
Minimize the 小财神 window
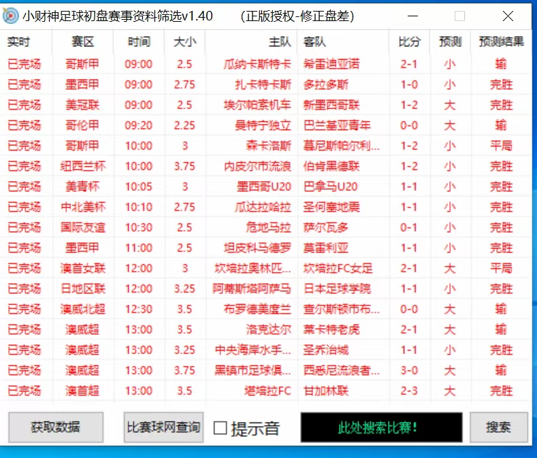413,16
